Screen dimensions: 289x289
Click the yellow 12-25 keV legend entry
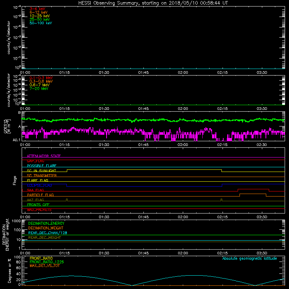click(40, 16)
